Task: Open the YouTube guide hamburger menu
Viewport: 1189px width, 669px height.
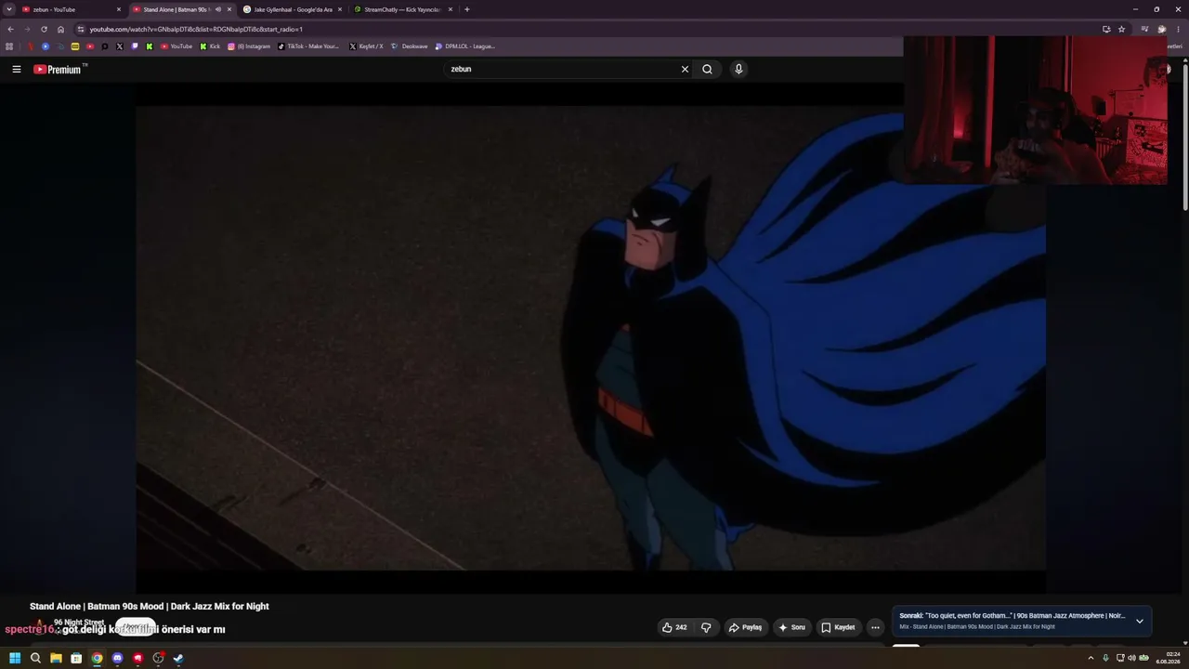Action: coord(16,69)
